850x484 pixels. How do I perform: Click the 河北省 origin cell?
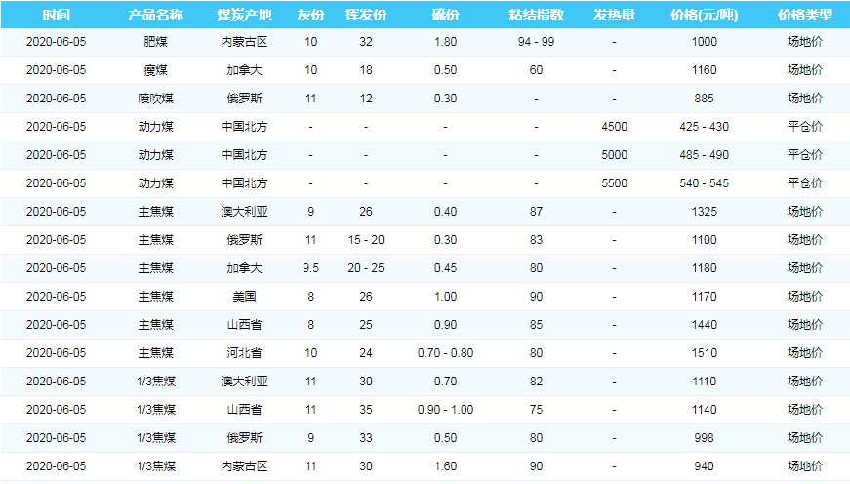tap(244, 352)
